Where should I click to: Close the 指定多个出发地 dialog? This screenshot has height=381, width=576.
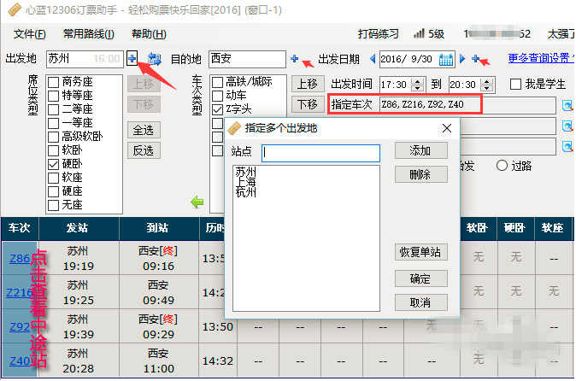447,128
